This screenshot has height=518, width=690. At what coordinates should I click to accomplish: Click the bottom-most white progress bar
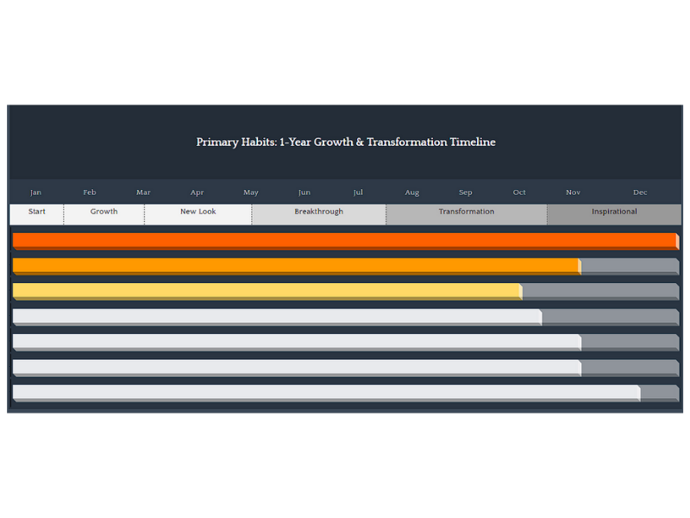point(326,393)
